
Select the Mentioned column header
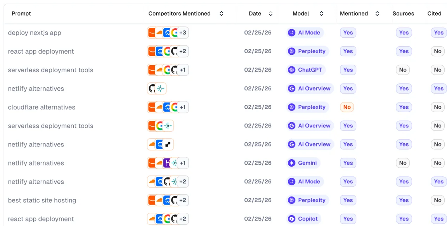point(353,13)
